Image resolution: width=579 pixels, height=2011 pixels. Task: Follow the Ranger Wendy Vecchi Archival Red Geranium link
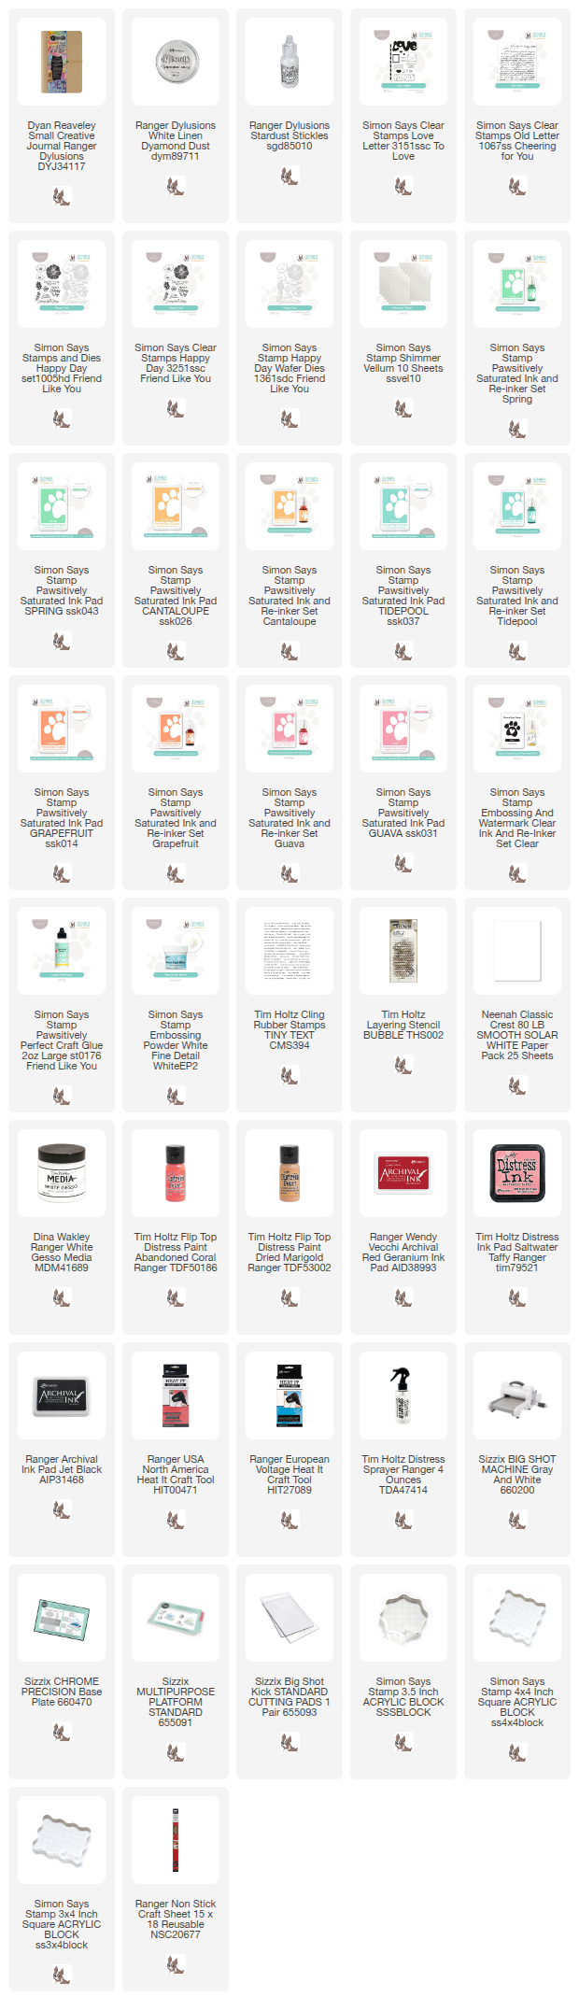403,1253
